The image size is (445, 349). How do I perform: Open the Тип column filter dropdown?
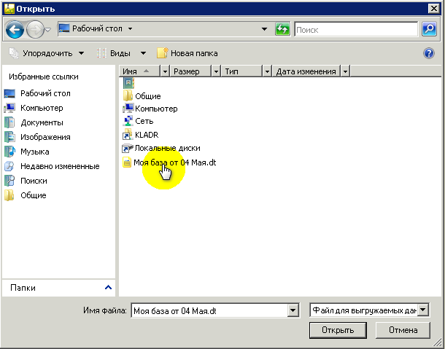click(x=267, y=71)
